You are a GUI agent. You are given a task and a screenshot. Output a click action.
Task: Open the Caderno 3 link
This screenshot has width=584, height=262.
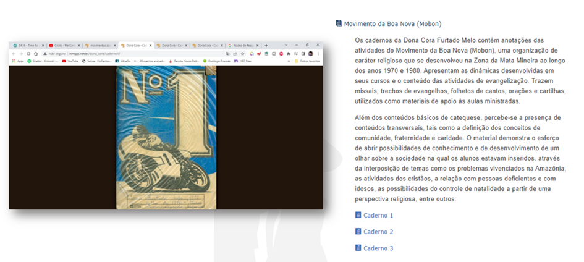[378, 248]
